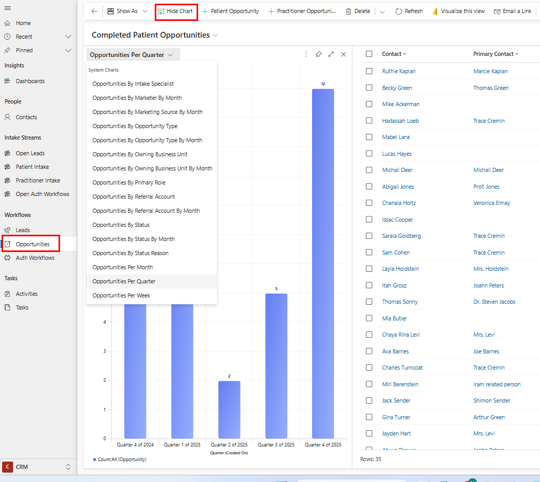The image size is (540, 482).
Task: Expand the Recent section in sidebar
Action: [x=68, y=37]
